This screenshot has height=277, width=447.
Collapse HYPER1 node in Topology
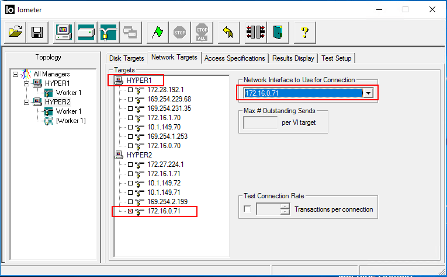click(26, 83)
